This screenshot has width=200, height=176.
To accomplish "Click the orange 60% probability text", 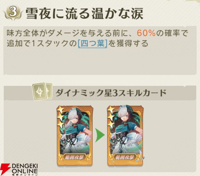I will [146, 33].
